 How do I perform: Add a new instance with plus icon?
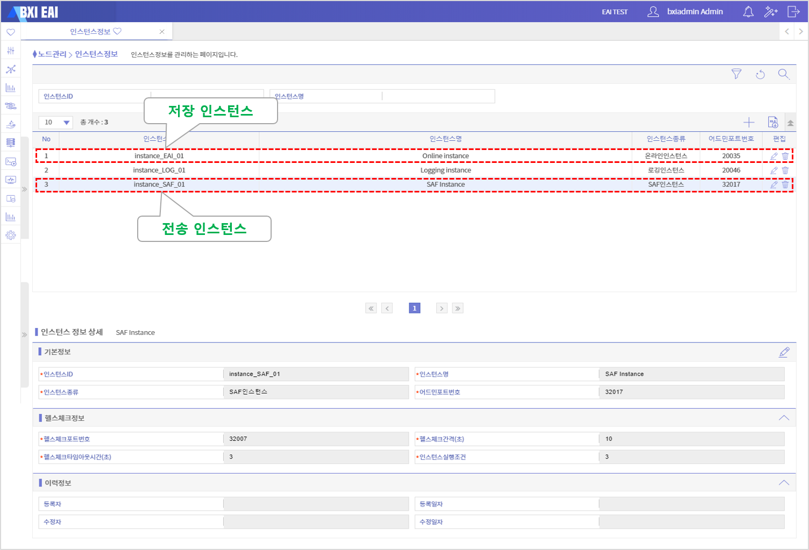[749, 123]
